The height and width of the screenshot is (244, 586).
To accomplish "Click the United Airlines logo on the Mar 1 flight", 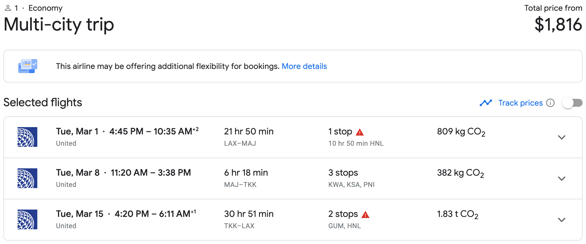I will click(27, 137).
